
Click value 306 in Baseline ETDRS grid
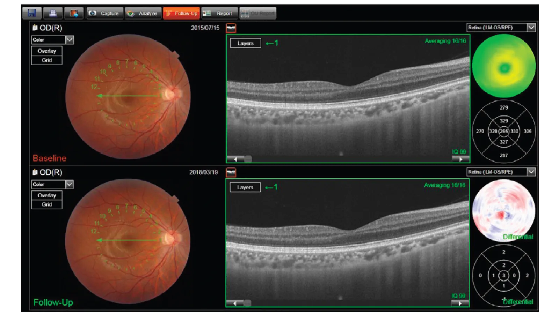click(x=528, y=131)
